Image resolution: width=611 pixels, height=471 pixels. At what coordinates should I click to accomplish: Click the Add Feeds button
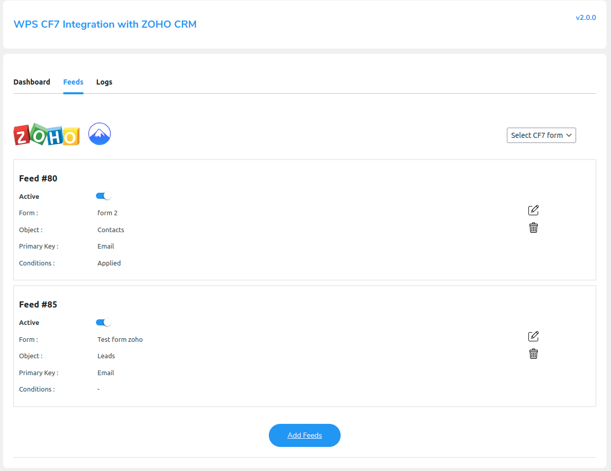[304, 435]
